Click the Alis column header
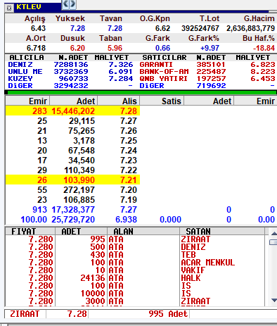 (119, 101)
